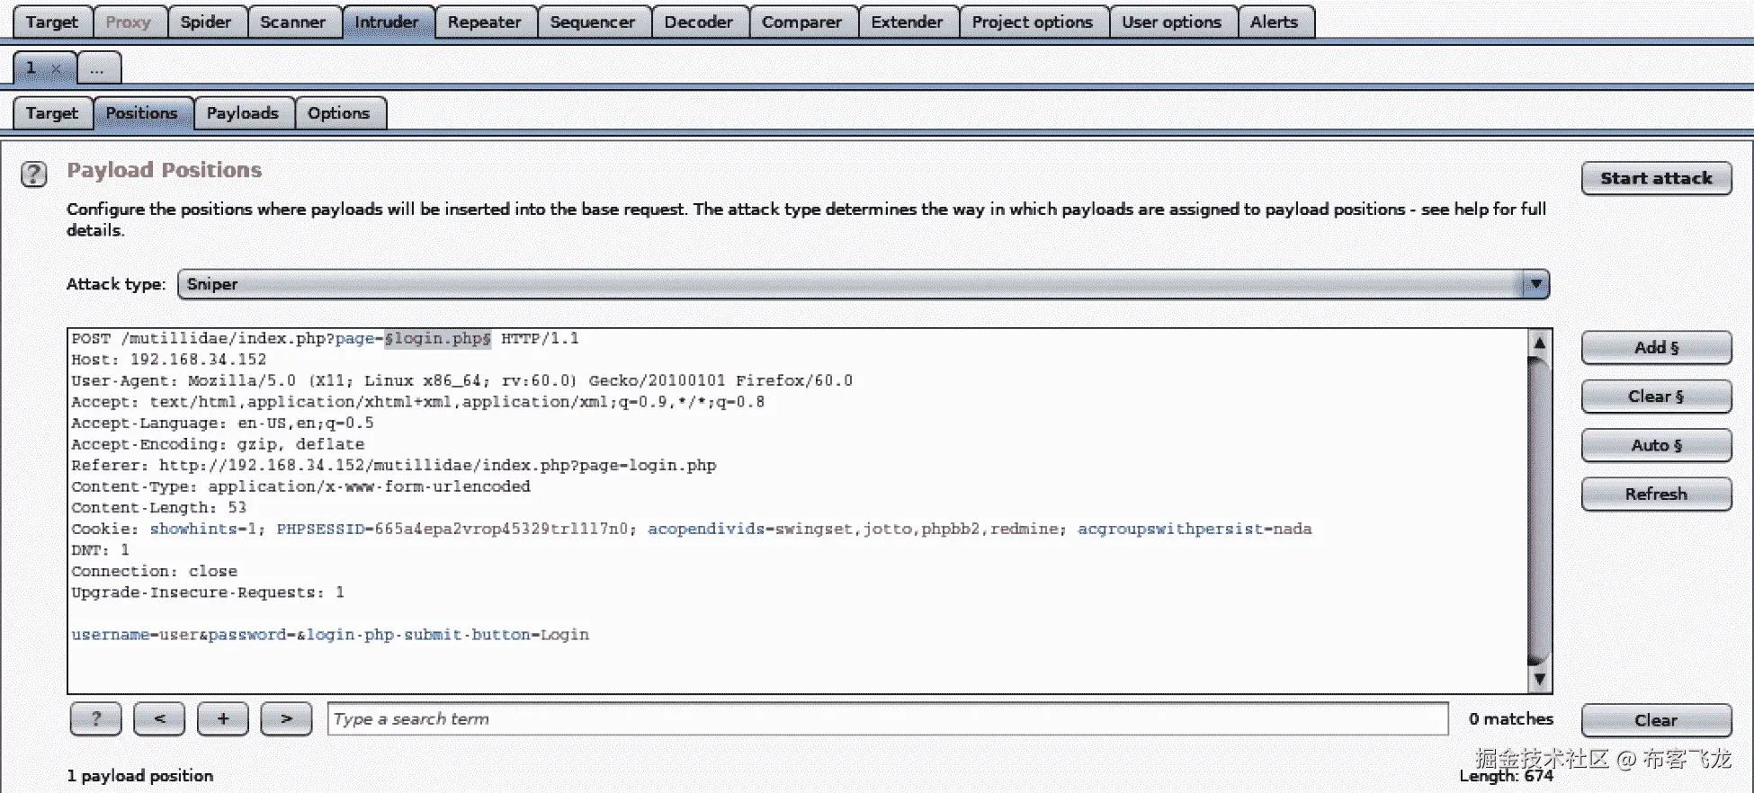
Task: Open the Repeater tab
Action: 484,22
